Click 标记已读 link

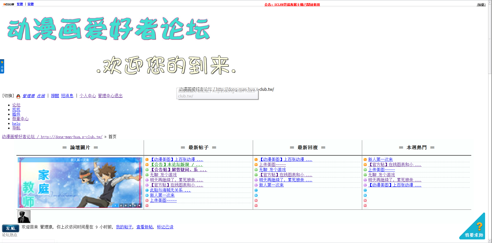(165, 227)
